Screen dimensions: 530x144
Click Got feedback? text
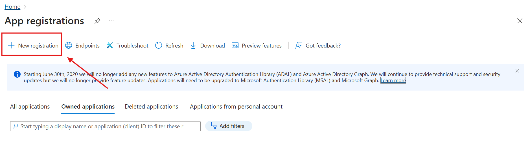click(323, 46)
